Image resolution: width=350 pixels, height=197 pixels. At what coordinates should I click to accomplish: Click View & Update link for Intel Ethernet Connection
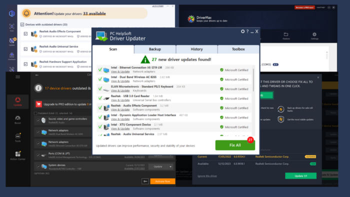120,71
